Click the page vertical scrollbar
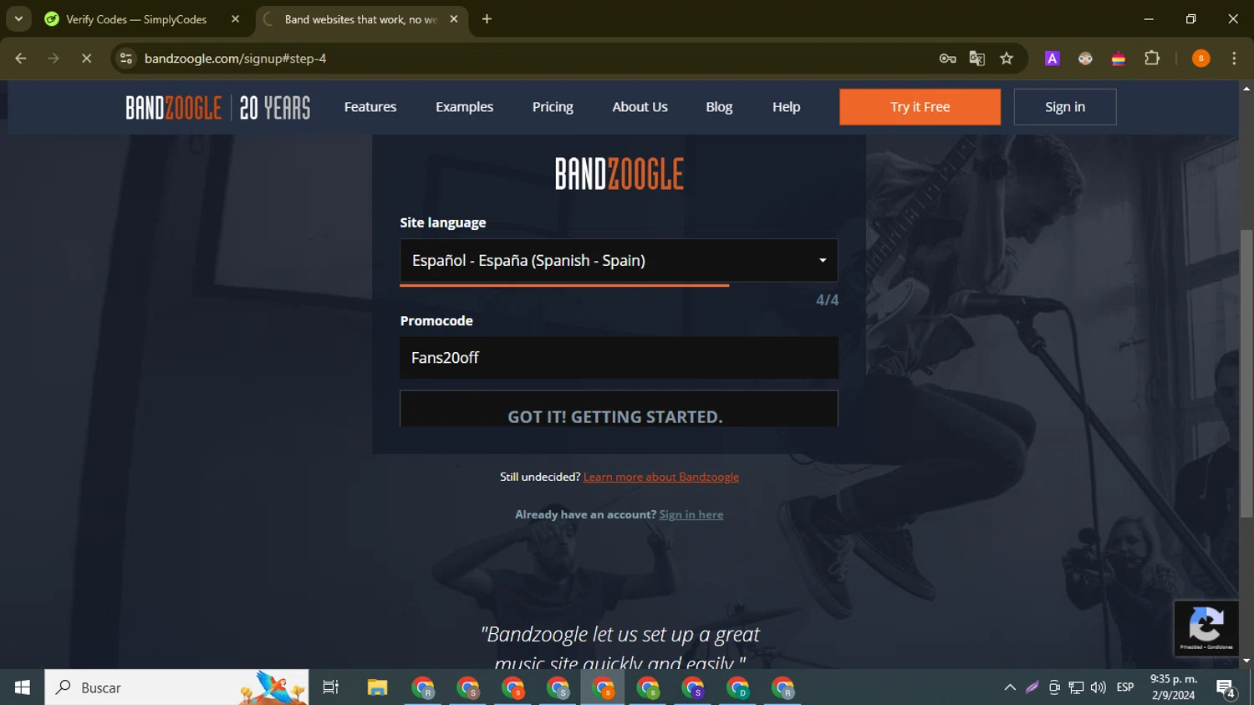This screenshot has width=1254, height=705. click(1246, 373)
